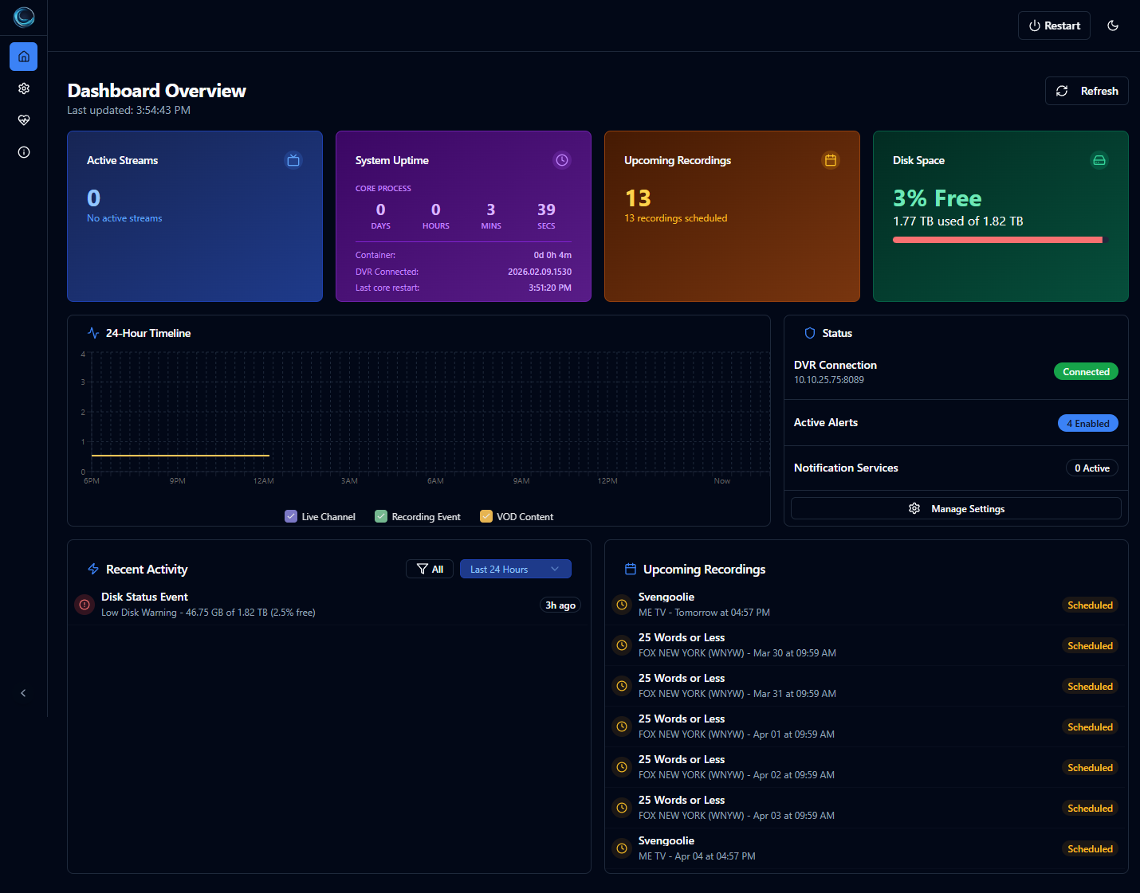Open the Home dashboard from the sidebar

23,57
